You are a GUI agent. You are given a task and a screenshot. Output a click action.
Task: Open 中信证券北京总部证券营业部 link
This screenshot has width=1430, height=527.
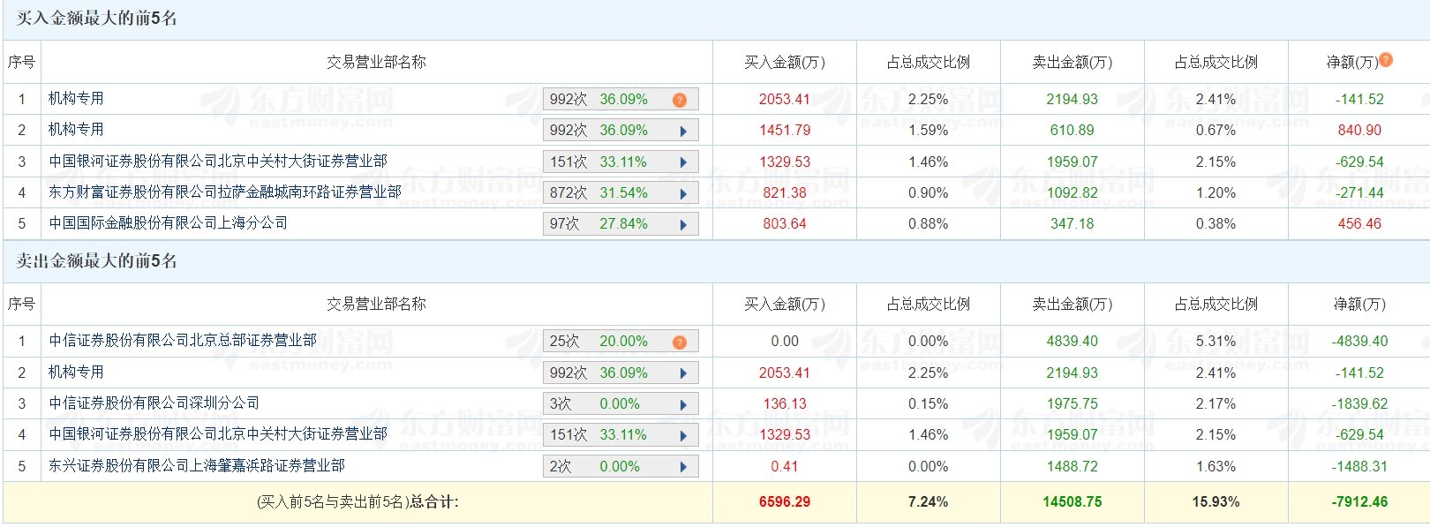pos(183,340)
